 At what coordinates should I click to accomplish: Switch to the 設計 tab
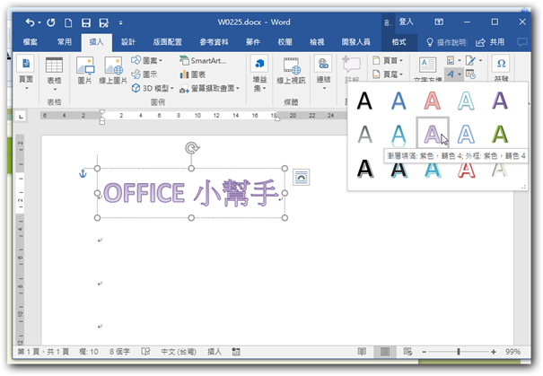pyautogui.click(x=128, y=42)
